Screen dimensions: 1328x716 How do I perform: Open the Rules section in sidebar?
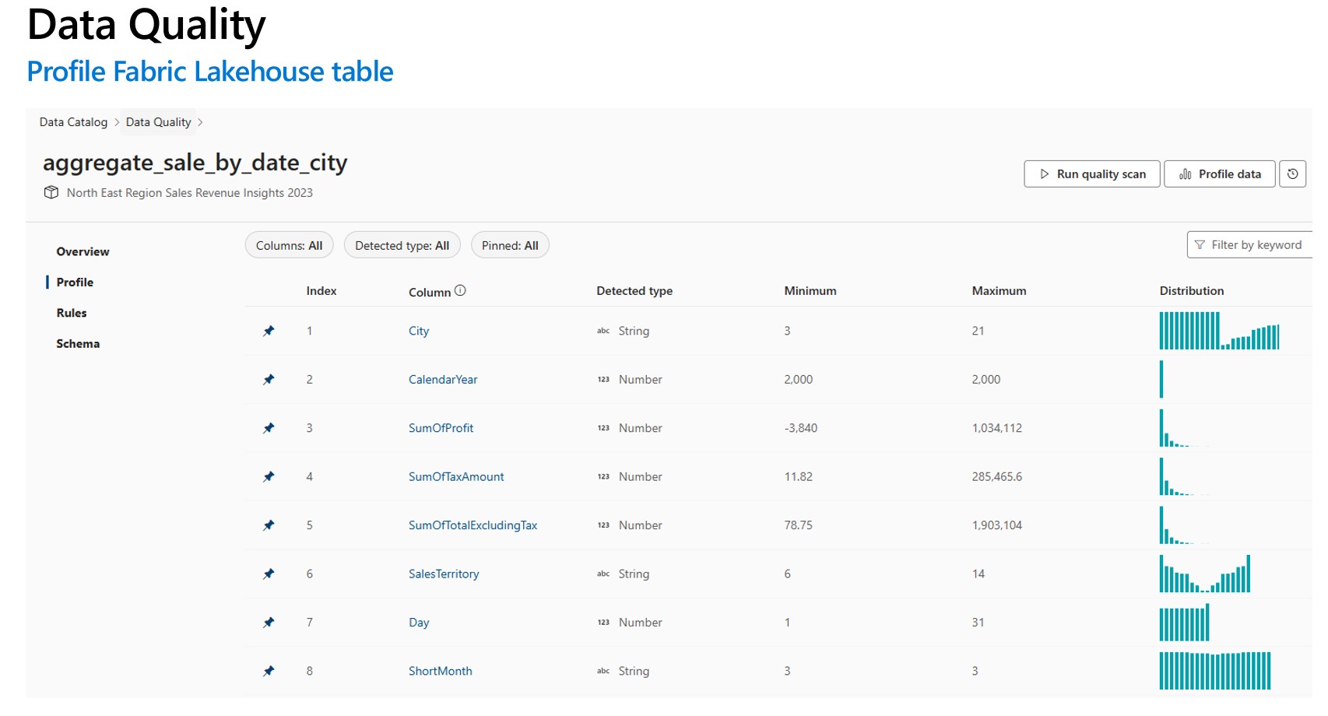tap(72, 313)
